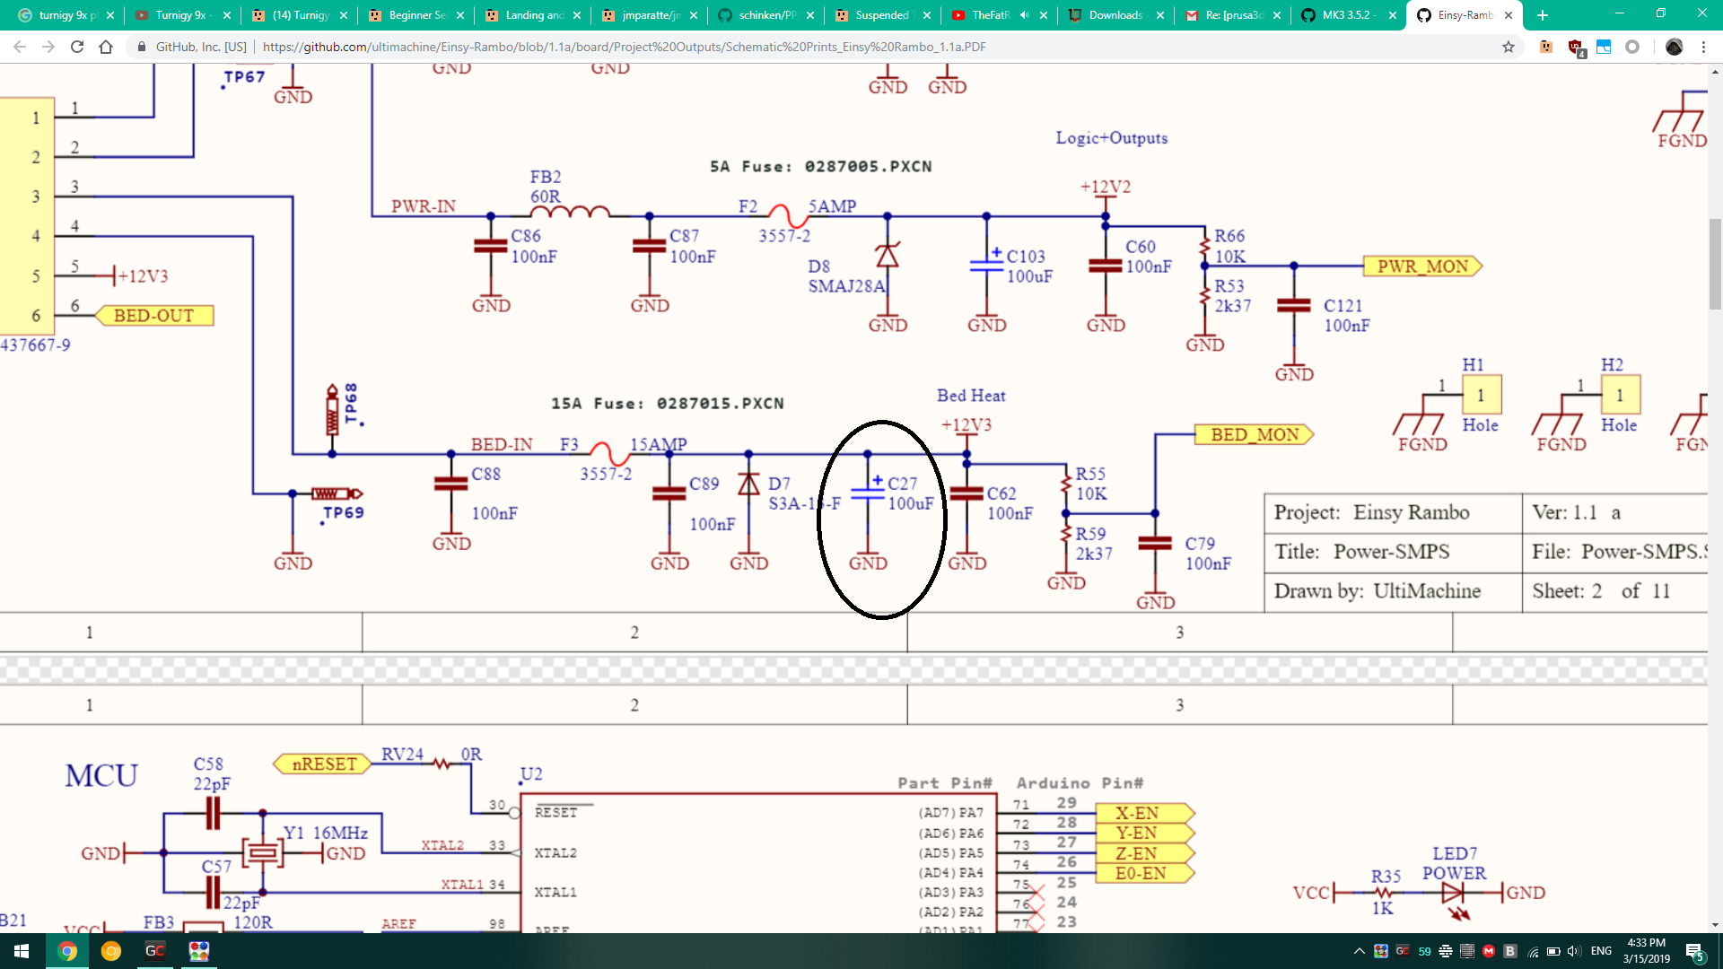Expand the hidden system tray icons
The height and width of the screenshot is (969, 1723).
pyautogui.click(x=1359, y=951)
